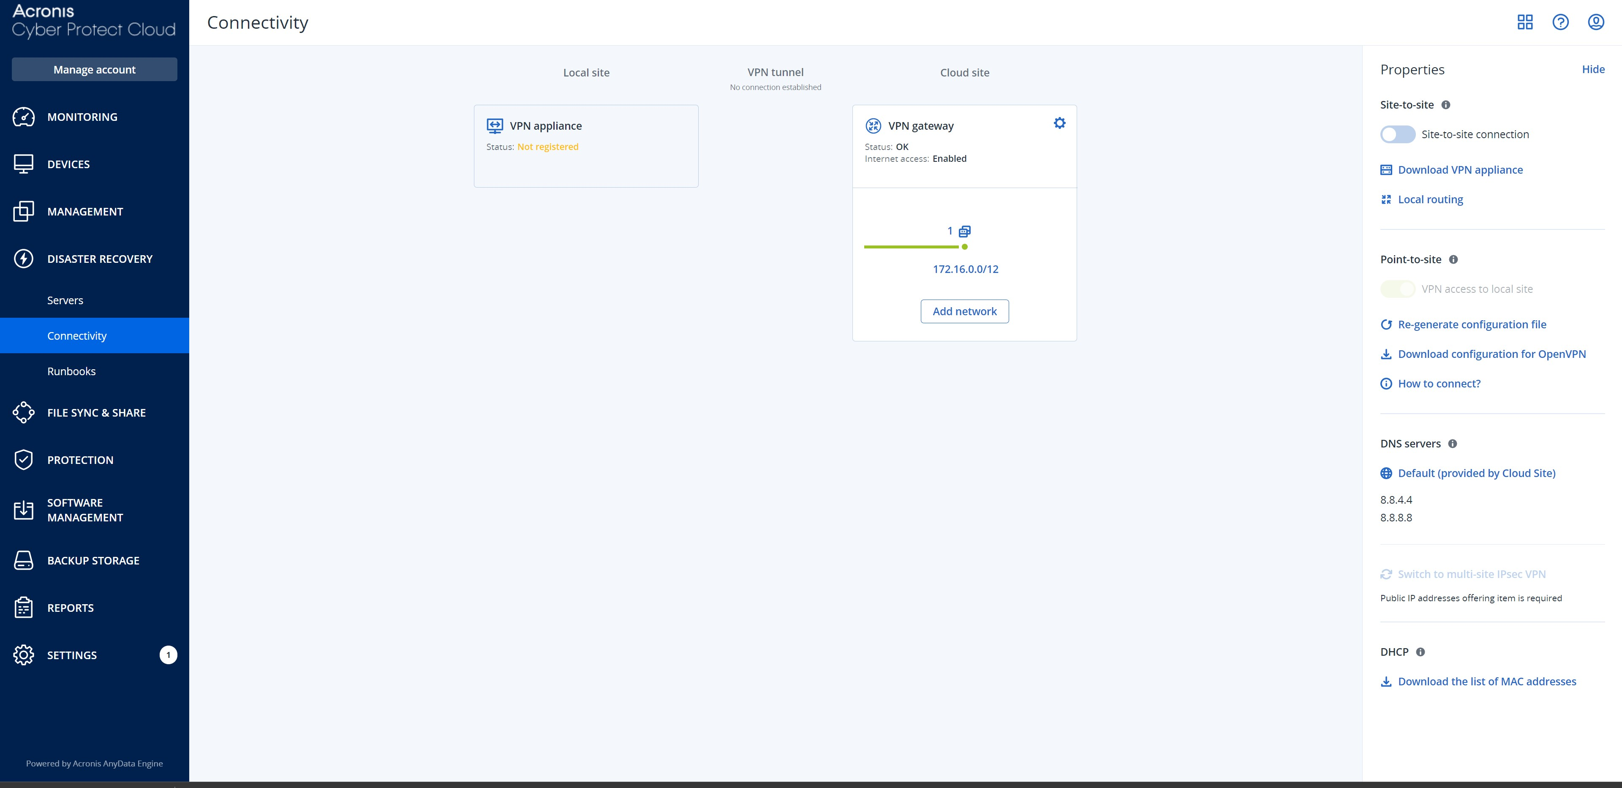Click info icon next to DNS servers
This screenshot has height=788, width=1622.
pos(1452,444)
